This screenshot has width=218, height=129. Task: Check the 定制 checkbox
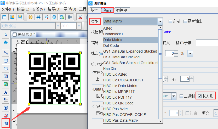170,21
